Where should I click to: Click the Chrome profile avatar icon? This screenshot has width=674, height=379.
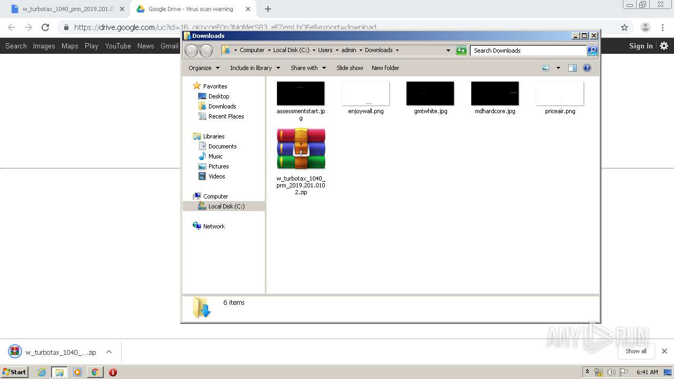coord(645,27)
